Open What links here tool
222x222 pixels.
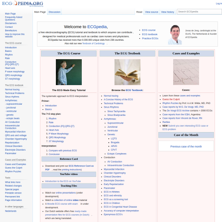(13, 182)
